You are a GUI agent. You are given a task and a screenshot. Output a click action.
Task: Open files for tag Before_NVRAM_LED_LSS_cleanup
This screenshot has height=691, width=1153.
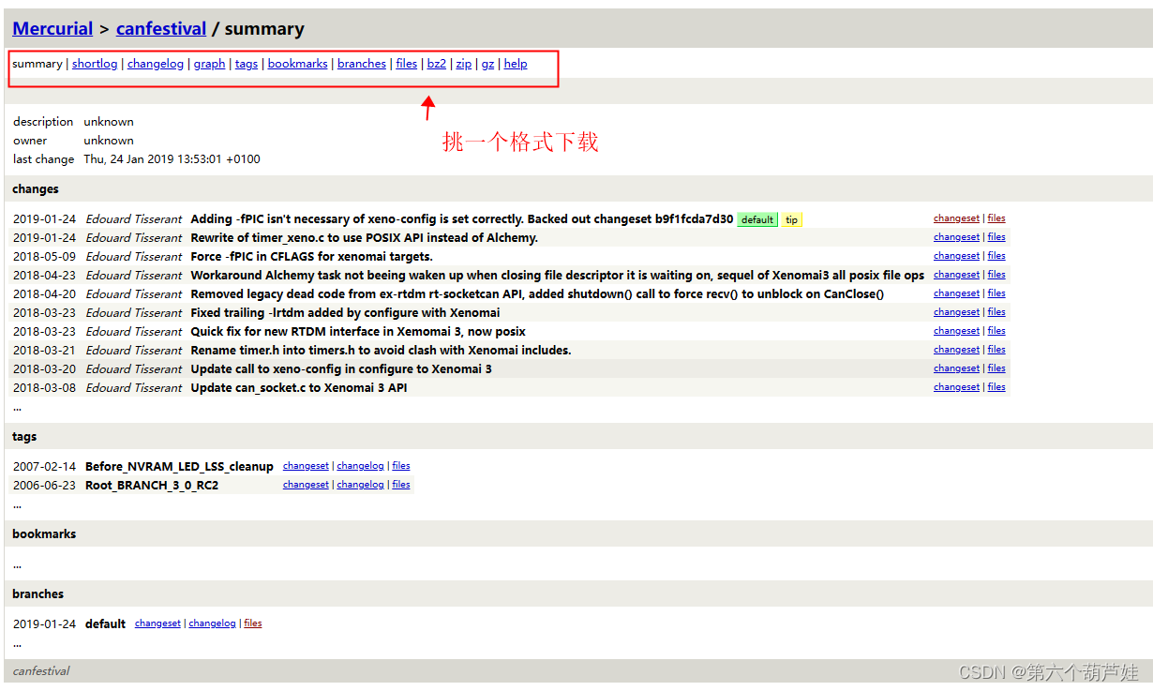tap(401, 466)
